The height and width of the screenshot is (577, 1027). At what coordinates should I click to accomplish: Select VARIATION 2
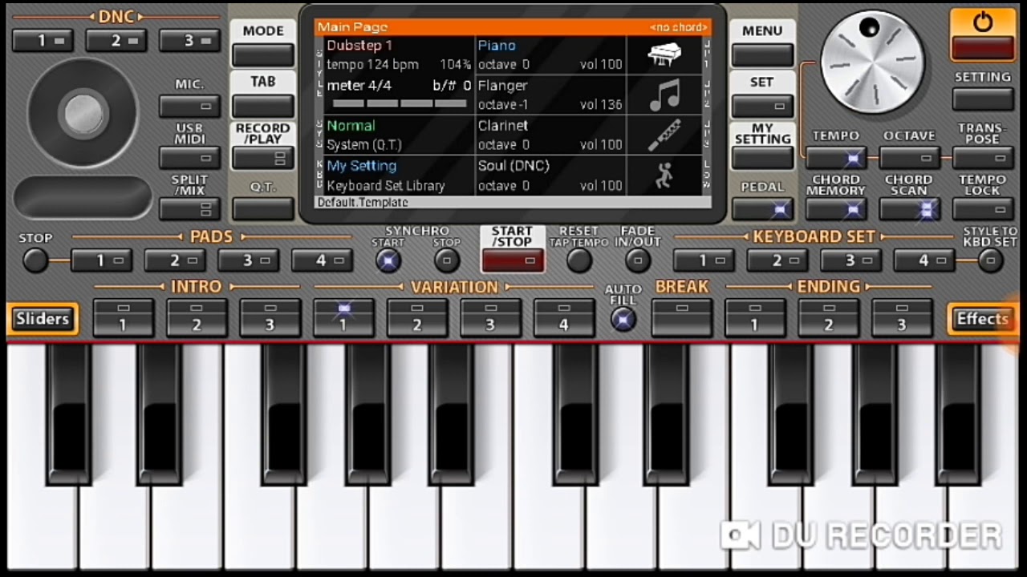pyautogui.click(x=417, y=317)
